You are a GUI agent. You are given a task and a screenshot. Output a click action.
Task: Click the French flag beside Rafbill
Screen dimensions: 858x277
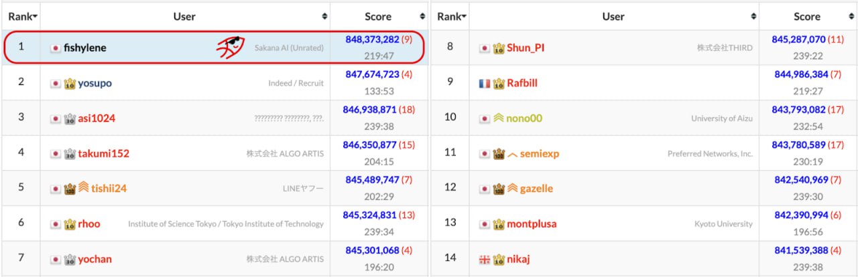[x=485, y=84]
